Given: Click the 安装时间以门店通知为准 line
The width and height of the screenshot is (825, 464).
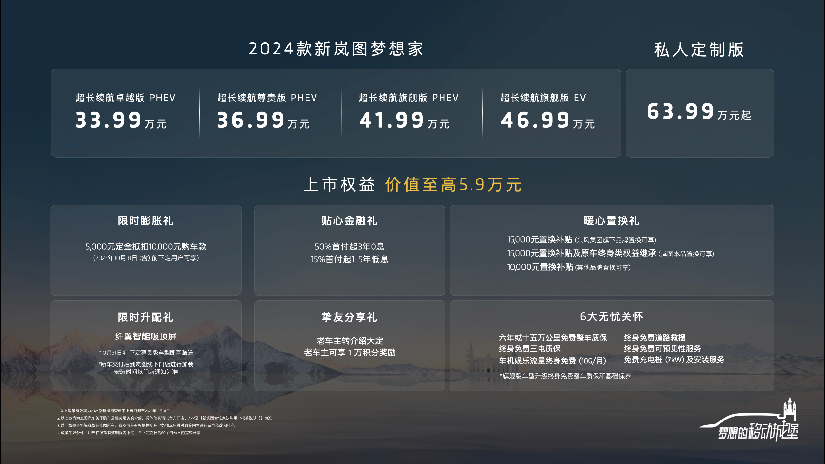Looking at the screenshot, I should pos(146,372).
